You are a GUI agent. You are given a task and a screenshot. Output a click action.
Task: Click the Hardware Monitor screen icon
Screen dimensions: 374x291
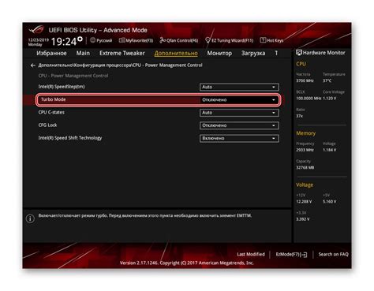pyautogui.click(x=299, y=53)
